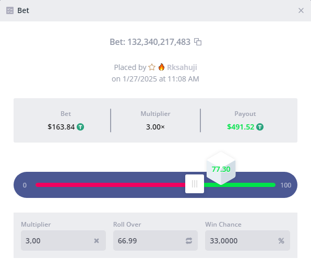Viewport: 311px width, 270px height.
Task: Close the Bet dialog with X
Action: pyautogui.click(x=301, y=10)
